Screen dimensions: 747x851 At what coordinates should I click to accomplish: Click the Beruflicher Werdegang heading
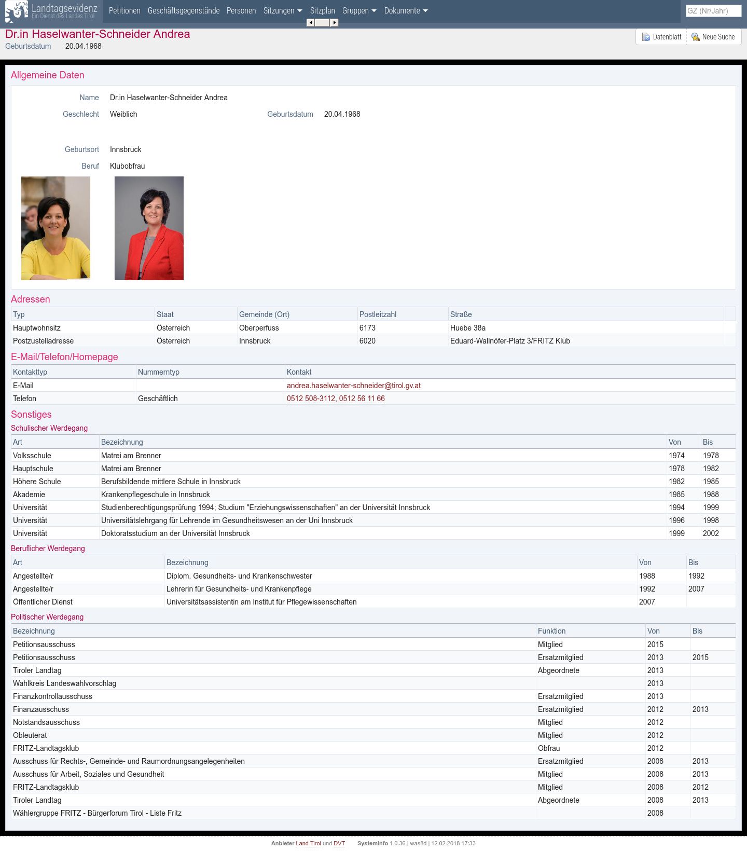point(48,548)
